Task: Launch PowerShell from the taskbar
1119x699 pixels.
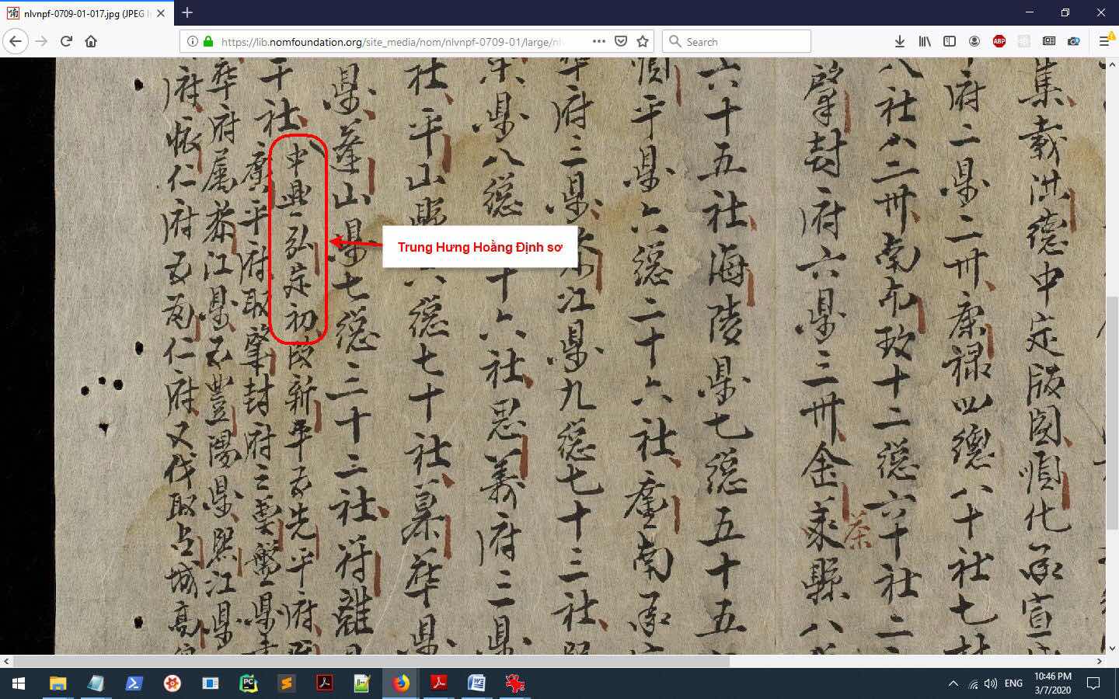Action: pyautogui.click(x=134, y=683)
